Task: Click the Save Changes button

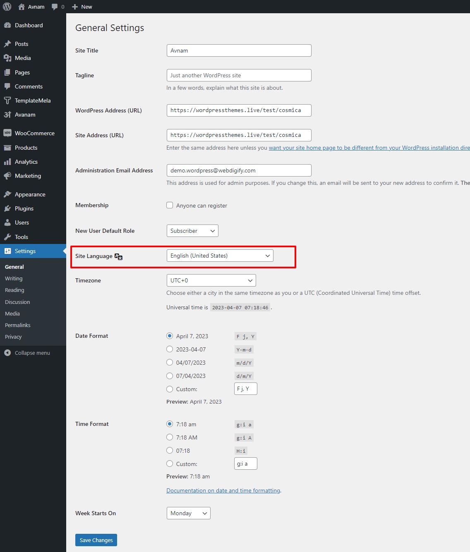Action: click(x=96, y=540)
